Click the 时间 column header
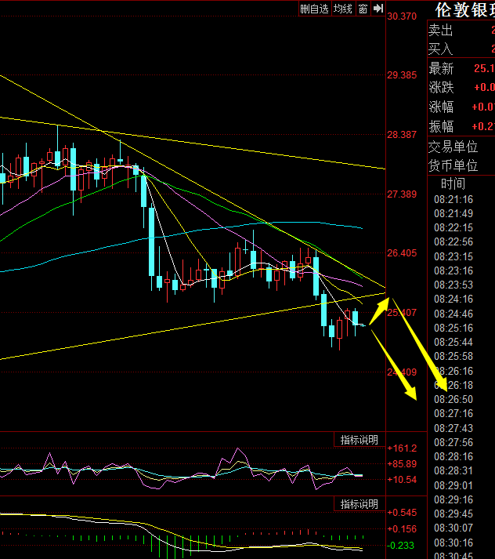This screenshot has height=559, width=495. pos(453,184)
